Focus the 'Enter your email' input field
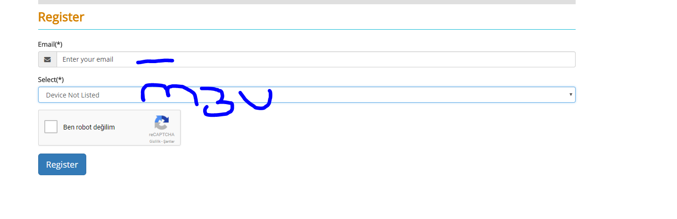Viewport: 677px width, 219px height. (x=316, y=59)
